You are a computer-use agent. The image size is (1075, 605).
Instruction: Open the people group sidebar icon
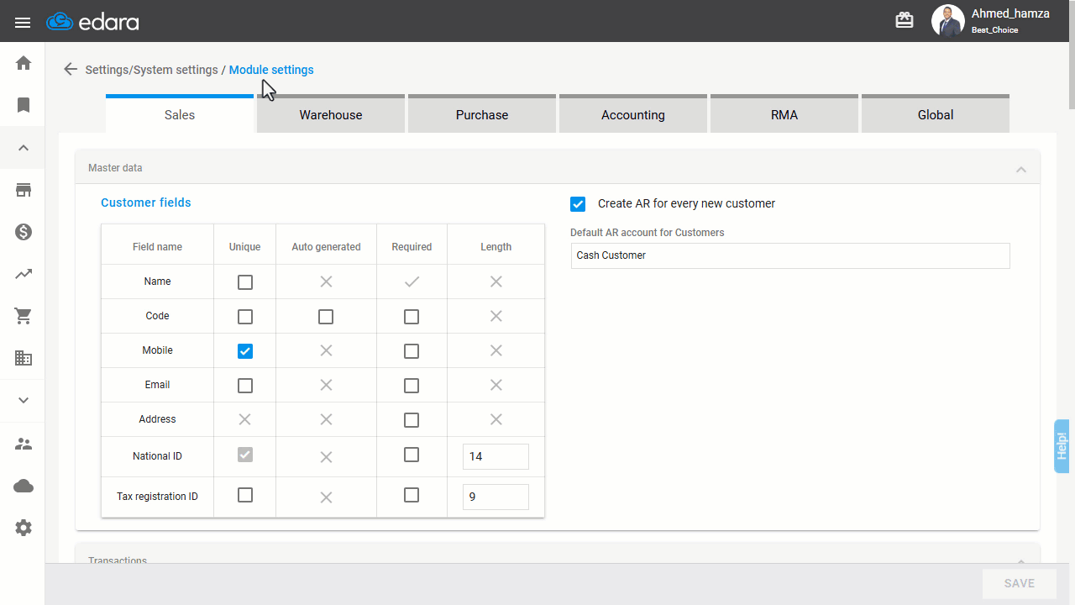[x=24, y=444]
